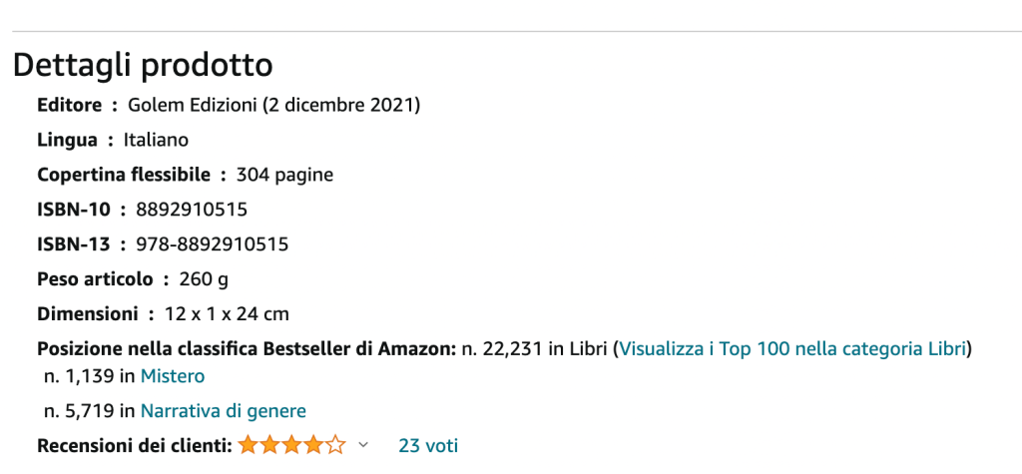Open Visualizza i Top 100 nella categoria Libri

pos(793,348)
